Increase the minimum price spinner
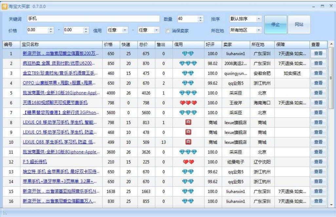336x217 pixels. (51, 29)
